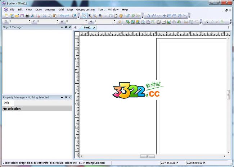Open the Property Manager panel options arrow
Viewport: 234px width, 167px height.
coord(62,97)
